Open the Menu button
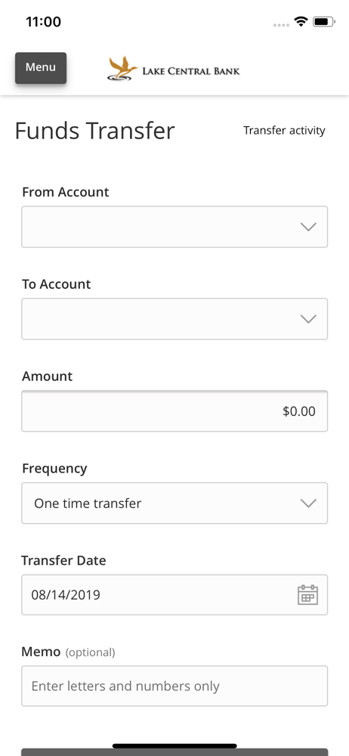Viewport: 349px width, 756px height. [41, 67]
